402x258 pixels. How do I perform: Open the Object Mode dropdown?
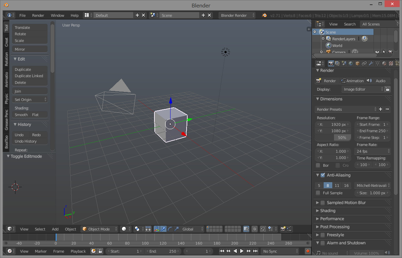click(99, 229)
